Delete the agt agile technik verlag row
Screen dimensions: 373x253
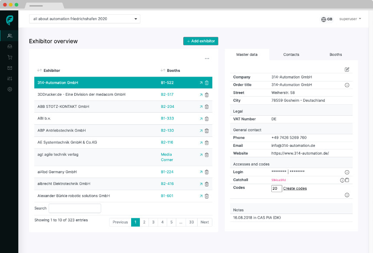207,155
